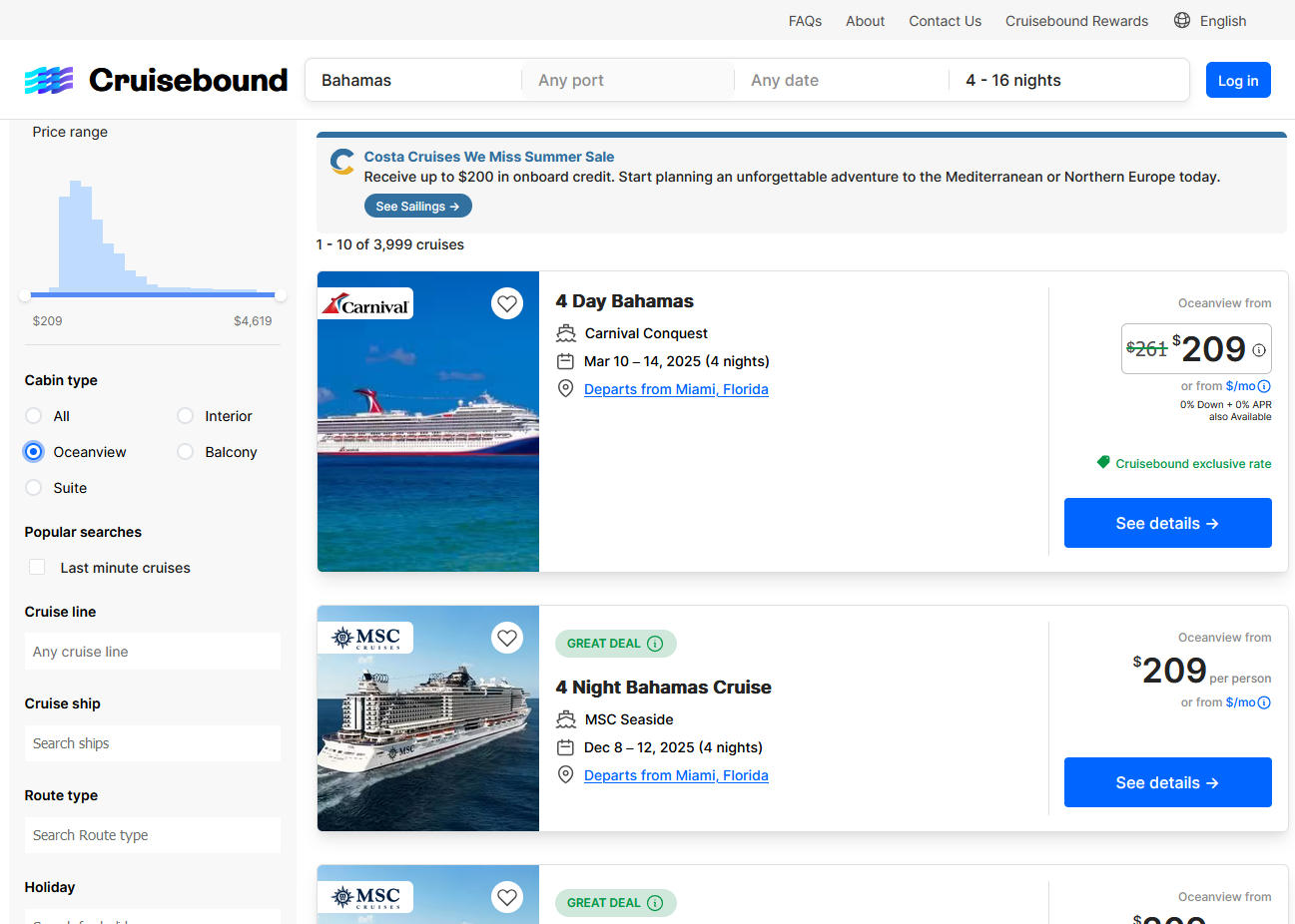Image resolution: width=1295 pixels, height=924 pixels.
Task: Click globe language icon in the top bar
Action: pyautogui.click(x=1182, y=20)
